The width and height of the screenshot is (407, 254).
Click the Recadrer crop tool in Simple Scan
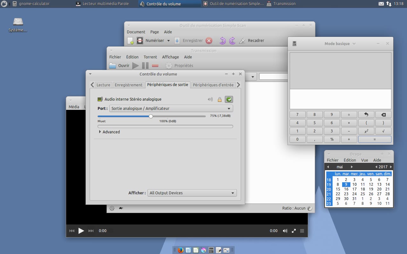click(x=252, y=41)
